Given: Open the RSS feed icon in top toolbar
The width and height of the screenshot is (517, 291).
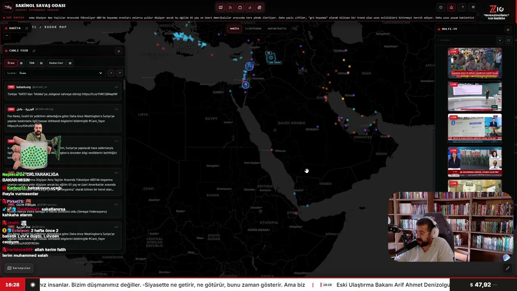Looking at the screenshot, I should point(230,7).
